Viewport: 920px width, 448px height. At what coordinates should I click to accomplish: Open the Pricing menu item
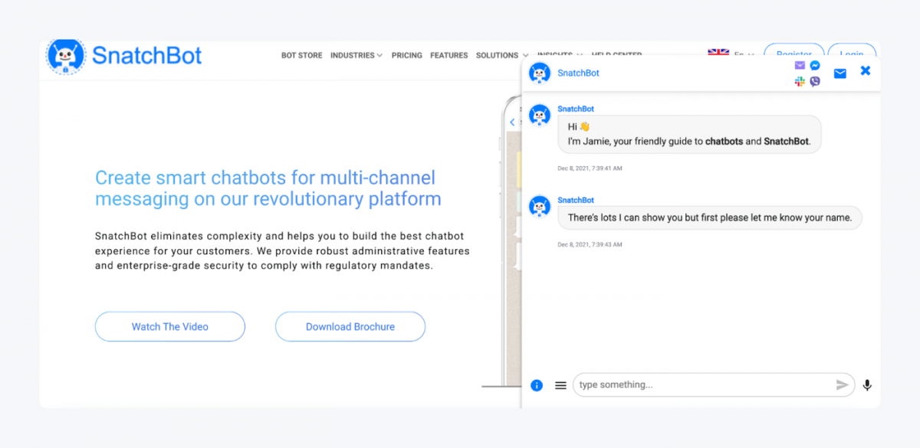[x=407, y=55]
